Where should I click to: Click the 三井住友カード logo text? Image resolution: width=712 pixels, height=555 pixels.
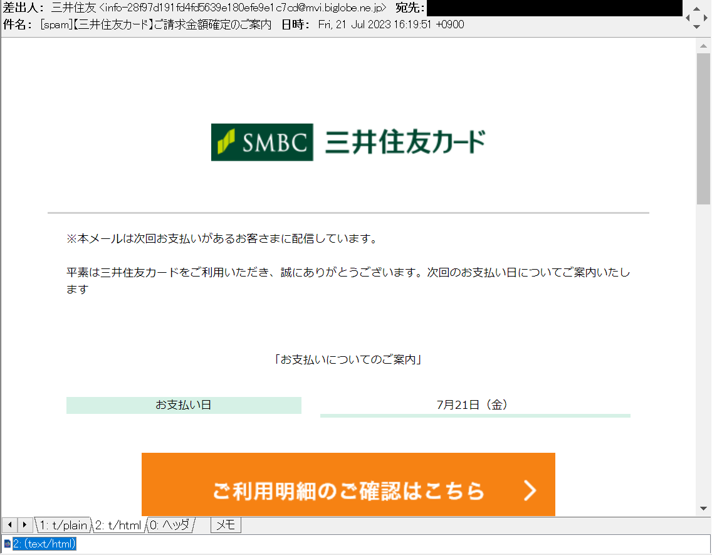406,142
